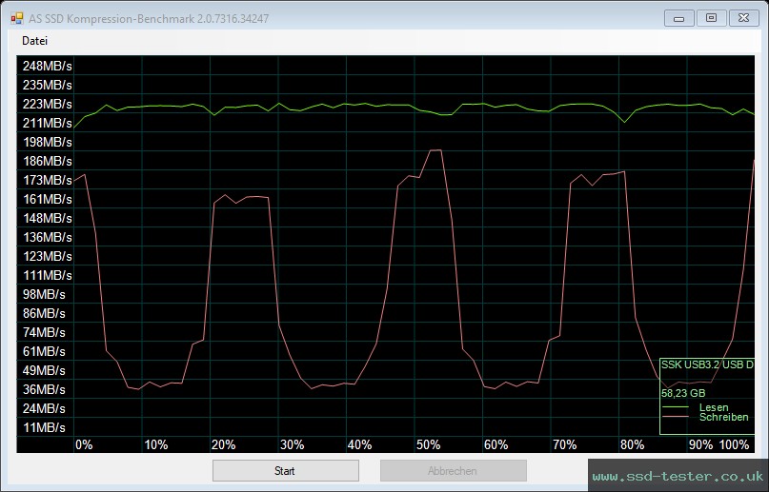Screen dimensions: 769x492
Task: Click the 58,23 GB capacity text
Action: pyautogui.click(x=683, y=392)
